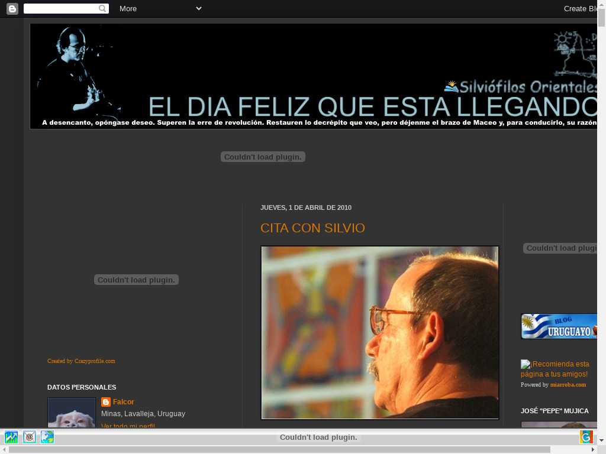Click the miarroba.com link
Screen dimensions: 606x454
(x=568, y=385)
